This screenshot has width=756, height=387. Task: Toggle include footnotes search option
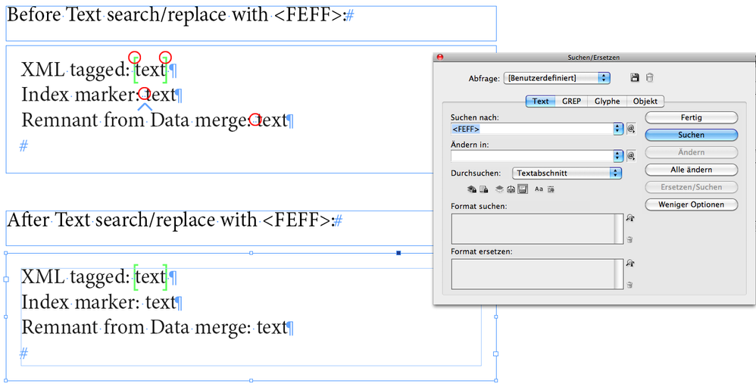523,189
